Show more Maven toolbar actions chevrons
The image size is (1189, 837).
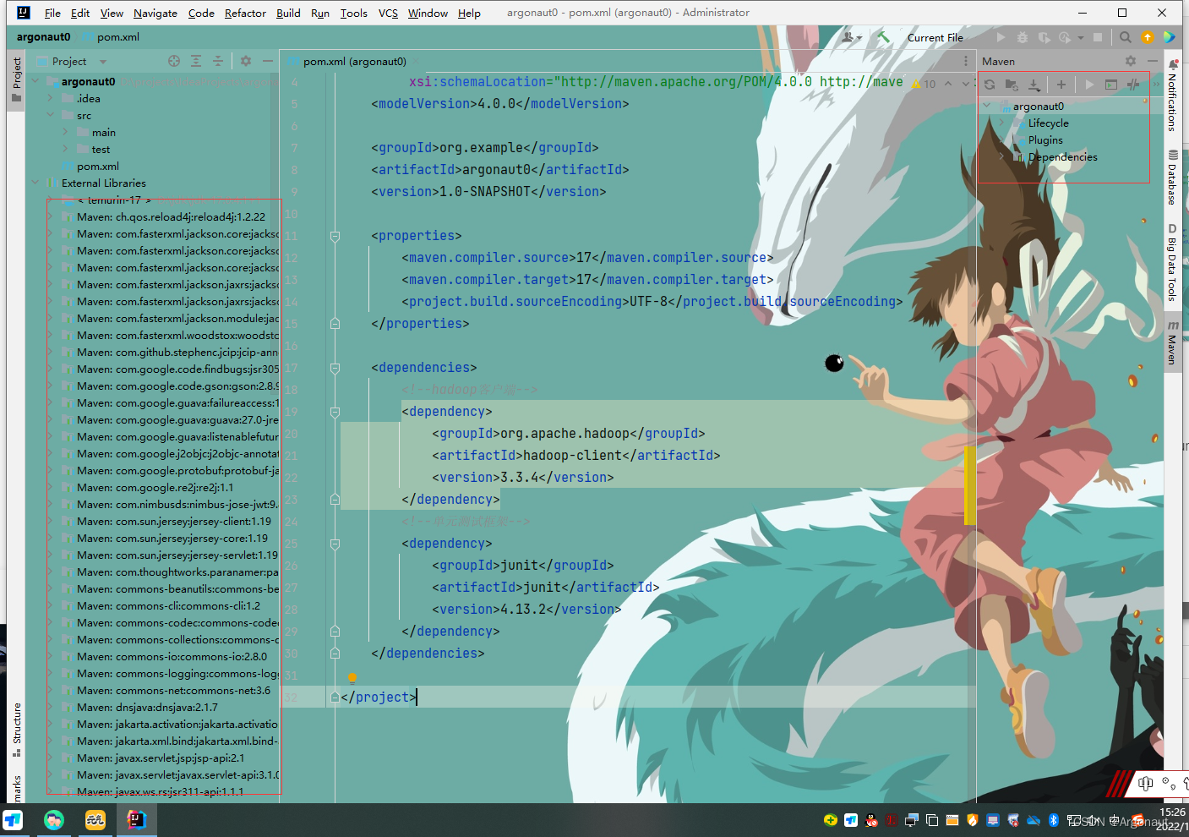coord(1155,85)
